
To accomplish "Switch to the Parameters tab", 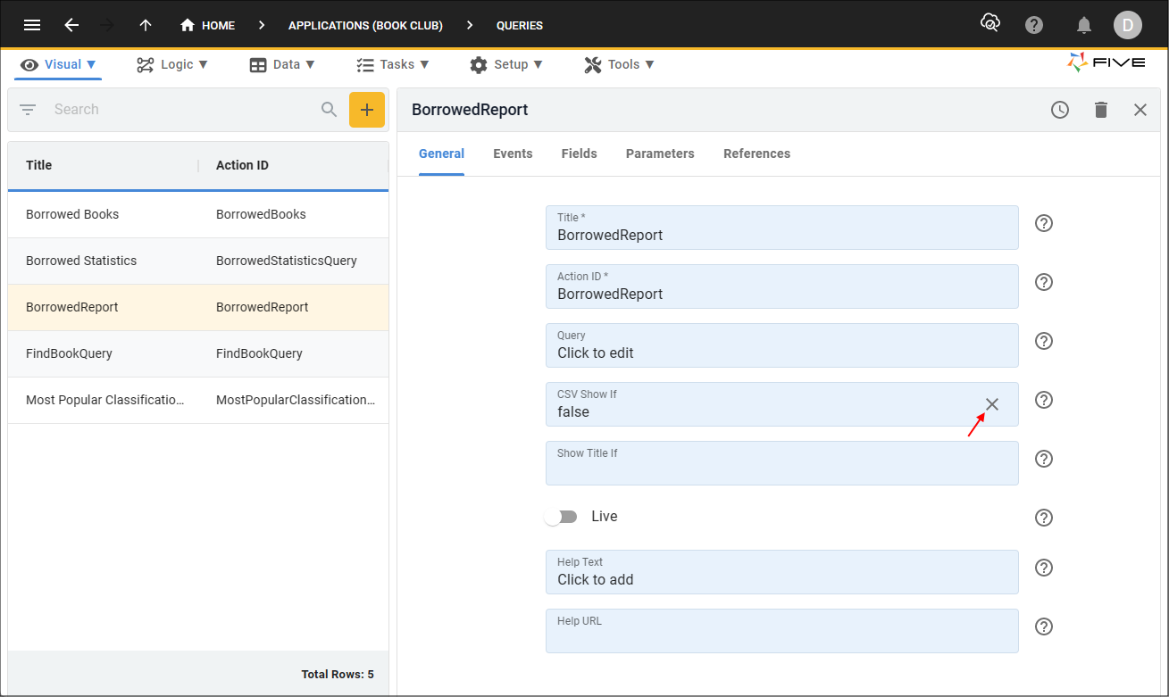I will [x=660, y=154].
